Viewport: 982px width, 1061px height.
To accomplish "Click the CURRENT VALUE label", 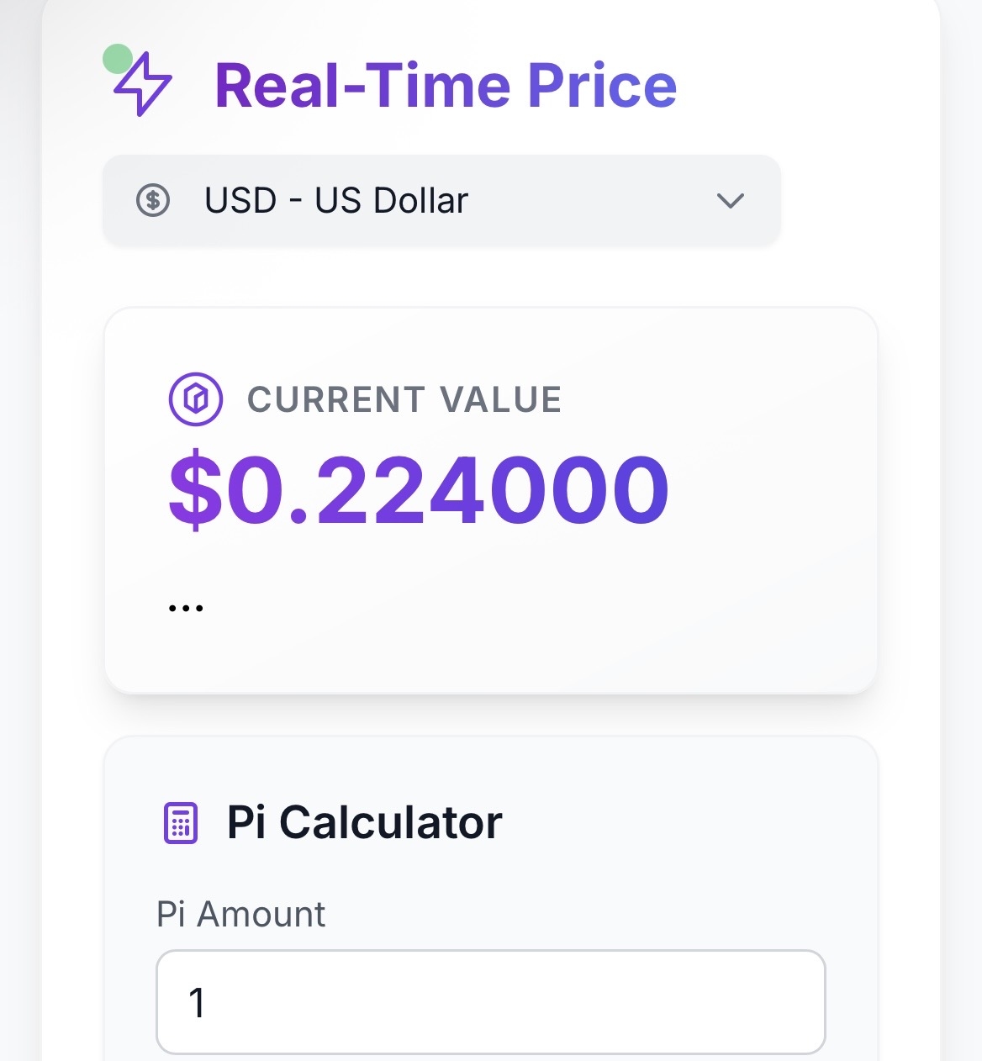I will pos(404,399).
